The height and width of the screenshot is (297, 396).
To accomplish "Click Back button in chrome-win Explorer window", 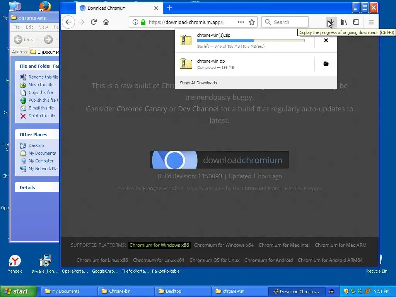I will 24,39.
